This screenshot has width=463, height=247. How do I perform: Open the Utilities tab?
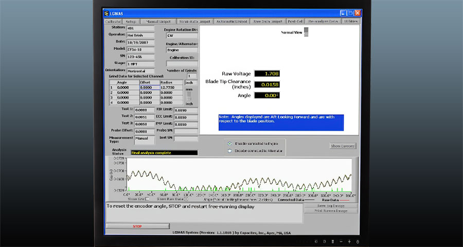tap(351, 22)
